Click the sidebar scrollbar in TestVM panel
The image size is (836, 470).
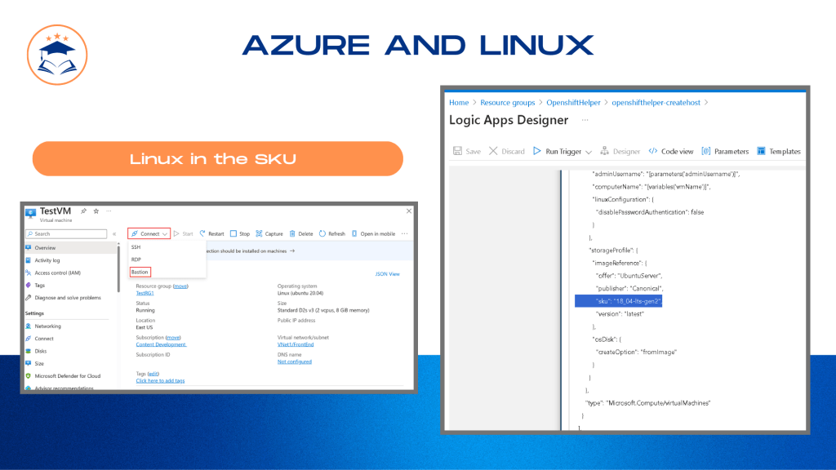(x=118, y=268)
